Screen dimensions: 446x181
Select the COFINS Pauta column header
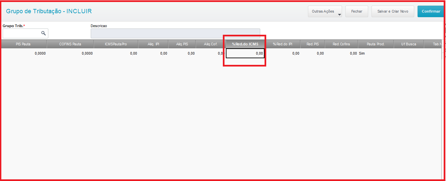tap(70, 44)
